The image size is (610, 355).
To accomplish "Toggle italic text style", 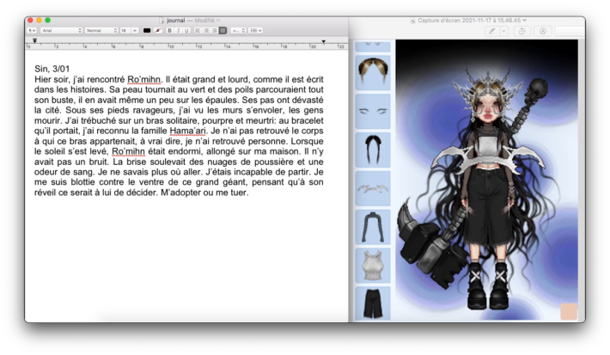I will pos(178,30).
